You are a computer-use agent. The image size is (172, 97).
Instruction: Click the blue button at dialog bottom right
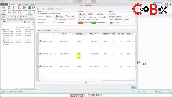point(134,88)
